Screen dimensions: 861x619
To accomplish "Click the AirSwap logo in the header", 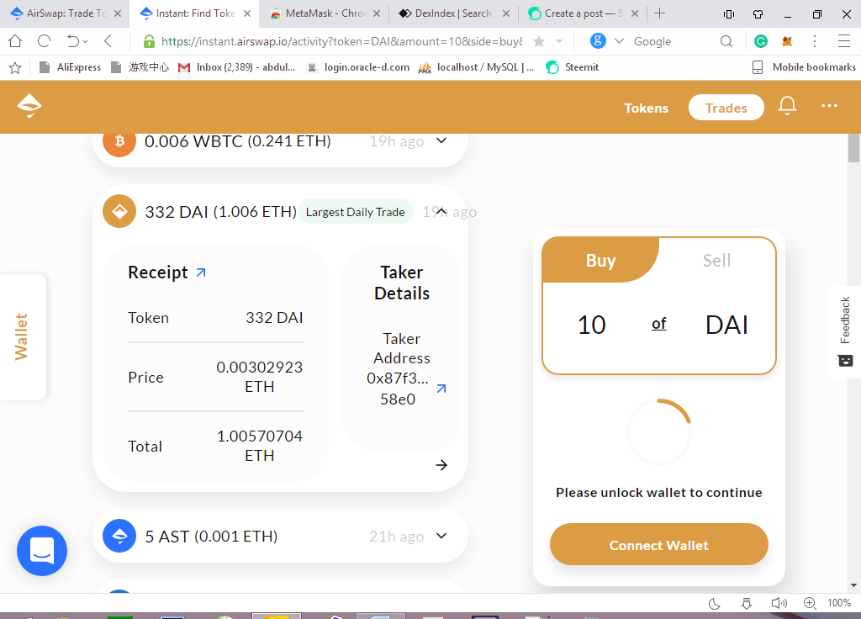I will click(29, 106).
